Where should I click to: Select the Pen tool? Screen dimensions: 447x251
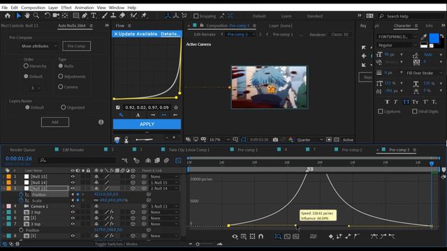pyautogui.click(x=85, y=15)
